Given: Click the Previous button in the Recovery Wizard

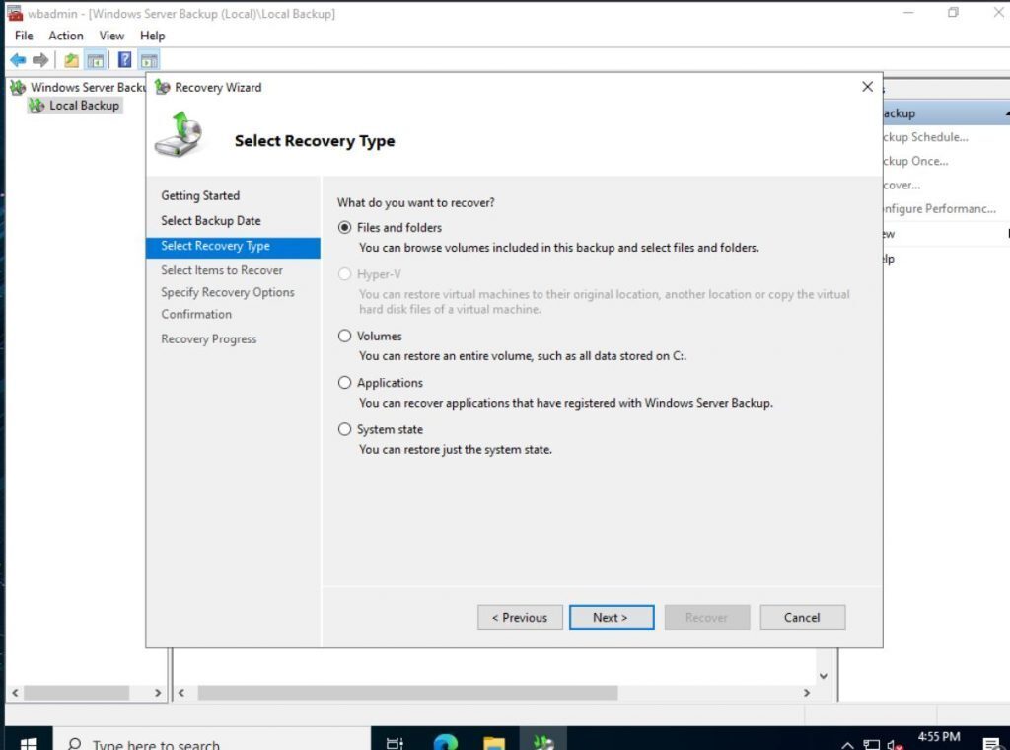Looking at the screenshot, I should pyautogui.click(x=520, y=617).
